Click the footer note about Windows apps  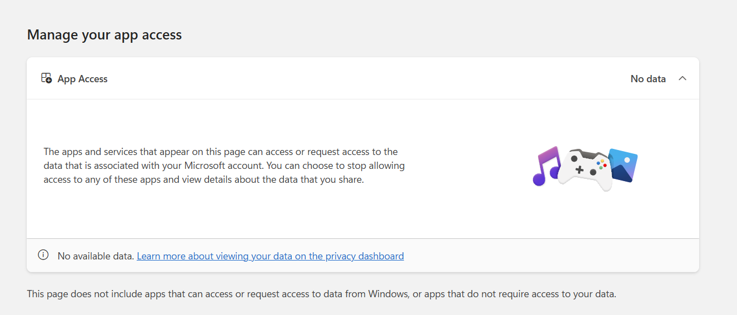(x=321, y=294)
